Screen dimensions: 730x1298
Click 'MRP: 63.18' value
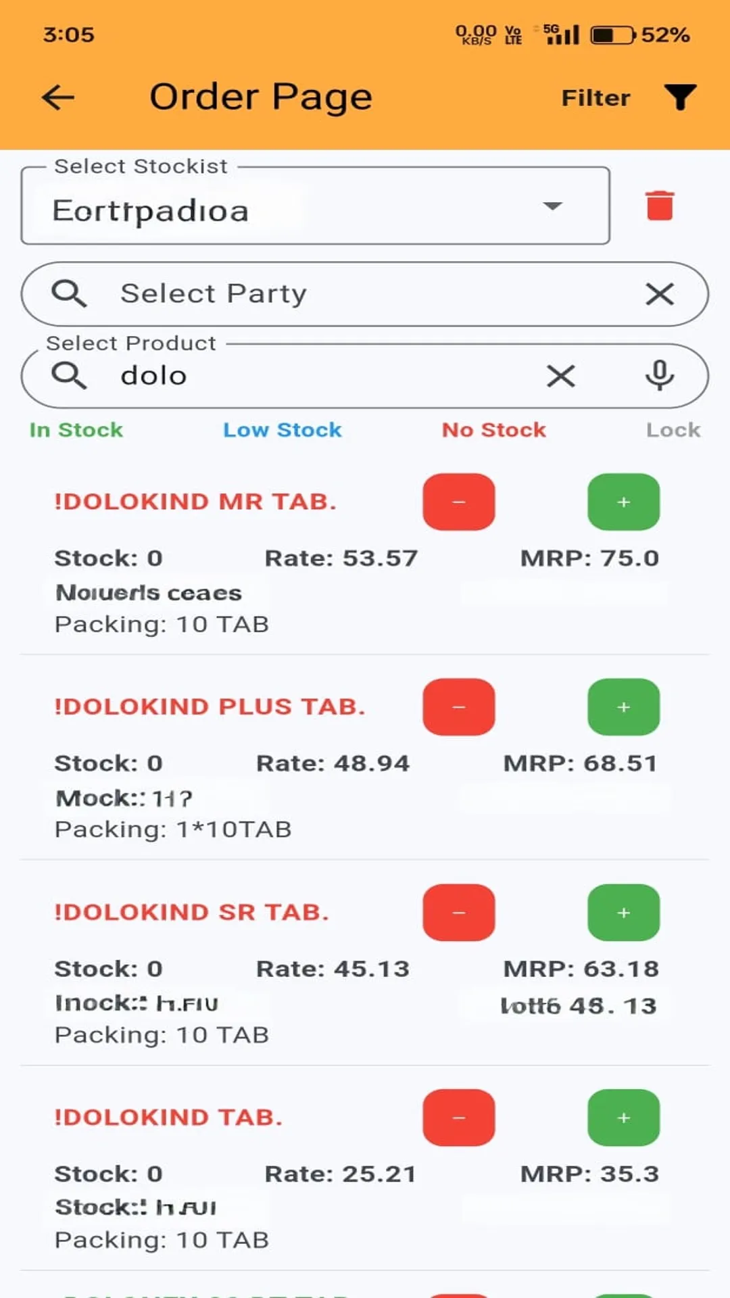coord(581,969)
